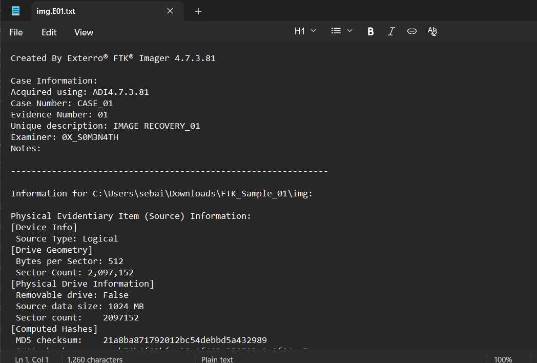This screenshot has width=537, height=363.
Task: Click the '[Drive Geometry]' line
Action: pyautogui.click(x=52, y=250)
